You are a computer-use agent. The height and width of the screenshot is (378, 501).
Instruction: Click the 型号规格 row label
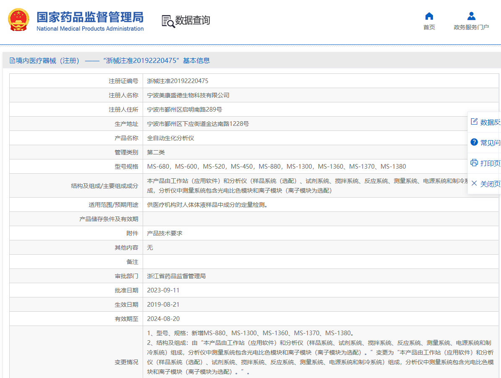(127, 167)
